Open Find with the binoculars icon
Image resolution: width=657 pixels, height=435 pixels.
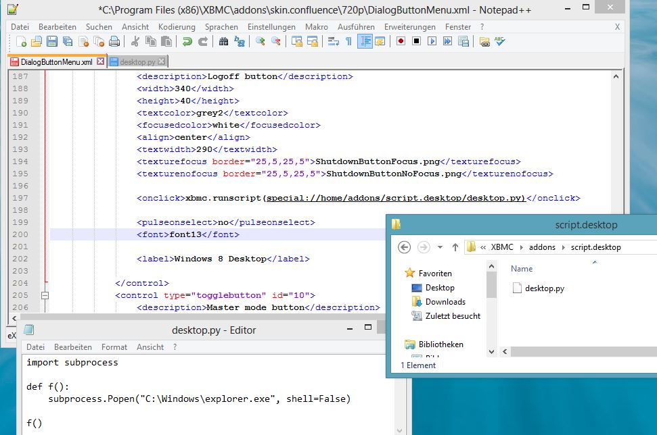click(x=224, y=41)
